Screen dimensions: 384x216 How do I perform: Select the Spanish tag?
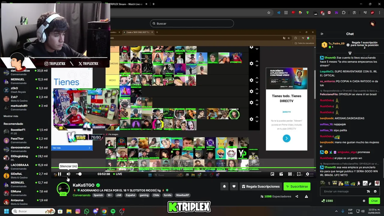point(98,195)
